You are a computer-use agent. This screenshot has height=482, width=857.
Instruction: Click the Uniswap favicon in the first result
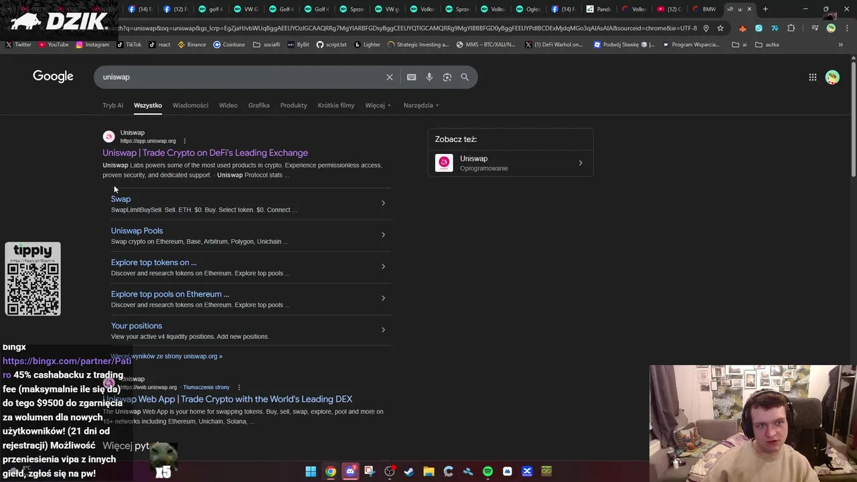click(108, 137)
